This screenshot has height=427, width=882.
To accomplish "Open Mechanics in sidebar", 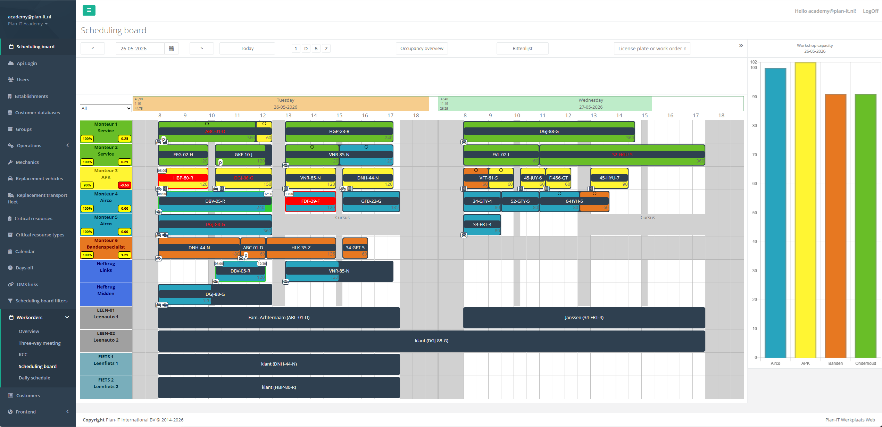I will click(x=27, y=162).
